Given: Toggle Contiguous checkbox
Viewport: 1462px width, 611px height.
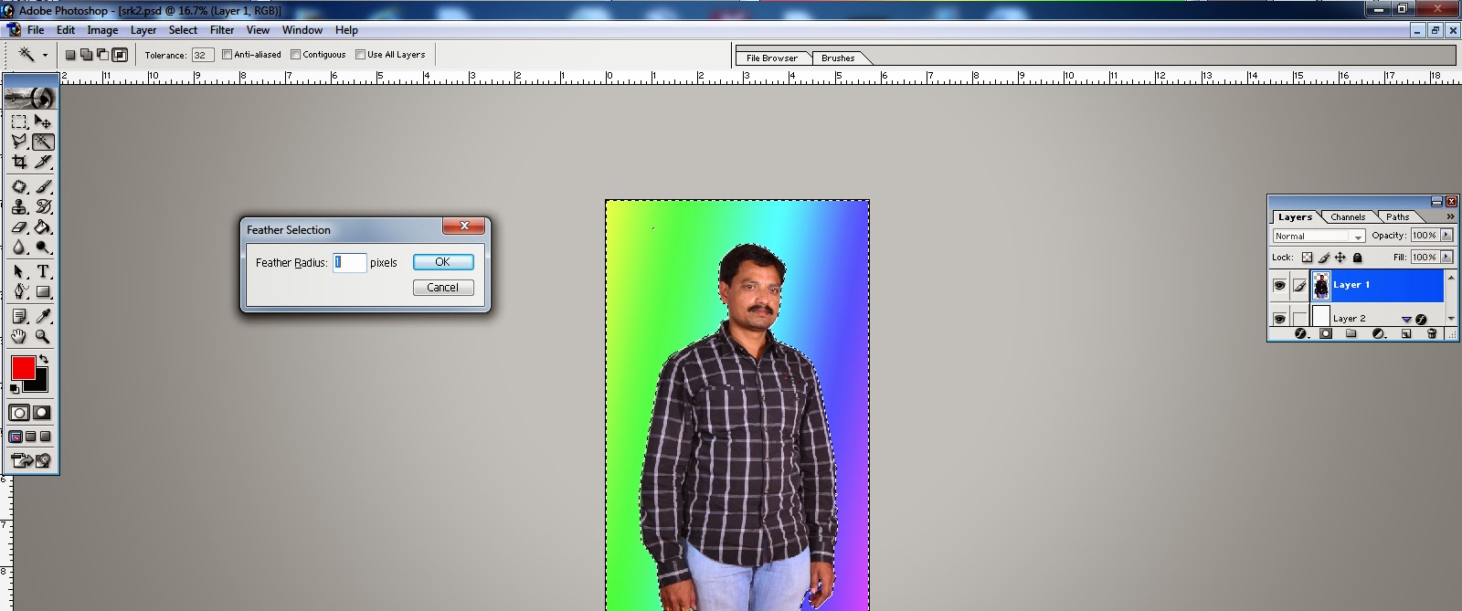Looking at the screenshot, I should tap(295, 55).
